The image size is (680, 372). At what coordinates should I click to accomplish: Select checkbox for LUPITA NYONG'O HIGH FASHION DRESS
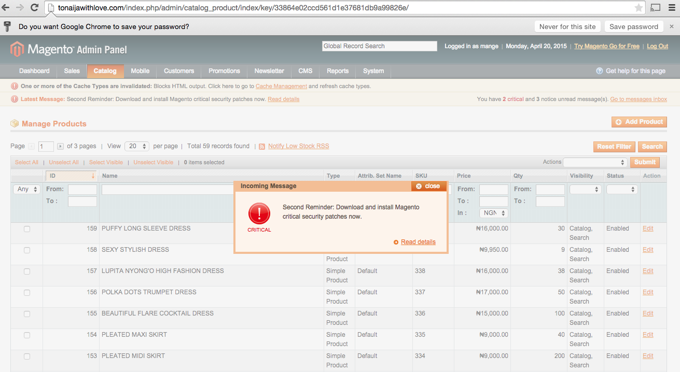(x=27, y=271)
